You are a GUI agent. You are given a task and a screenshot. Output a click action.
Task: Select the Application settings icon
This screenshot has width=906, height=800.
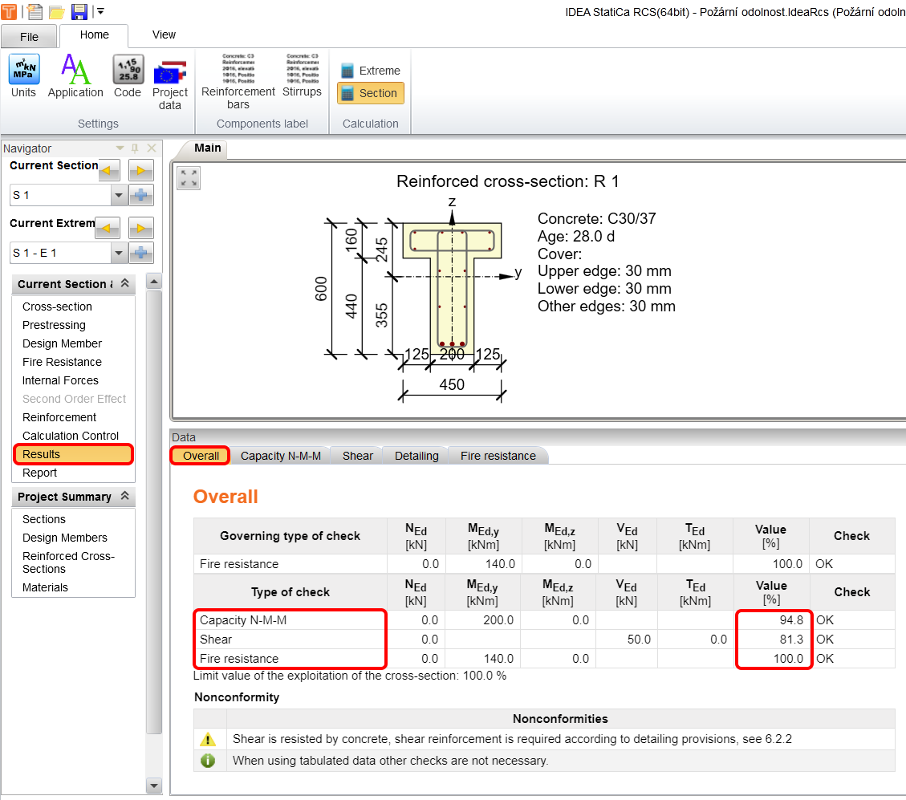pos(75,76)
